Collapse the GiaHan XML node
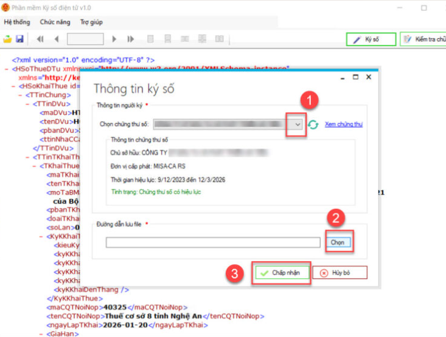The width and height of the screenshot is (446, 337). click(x=41, y=334)
